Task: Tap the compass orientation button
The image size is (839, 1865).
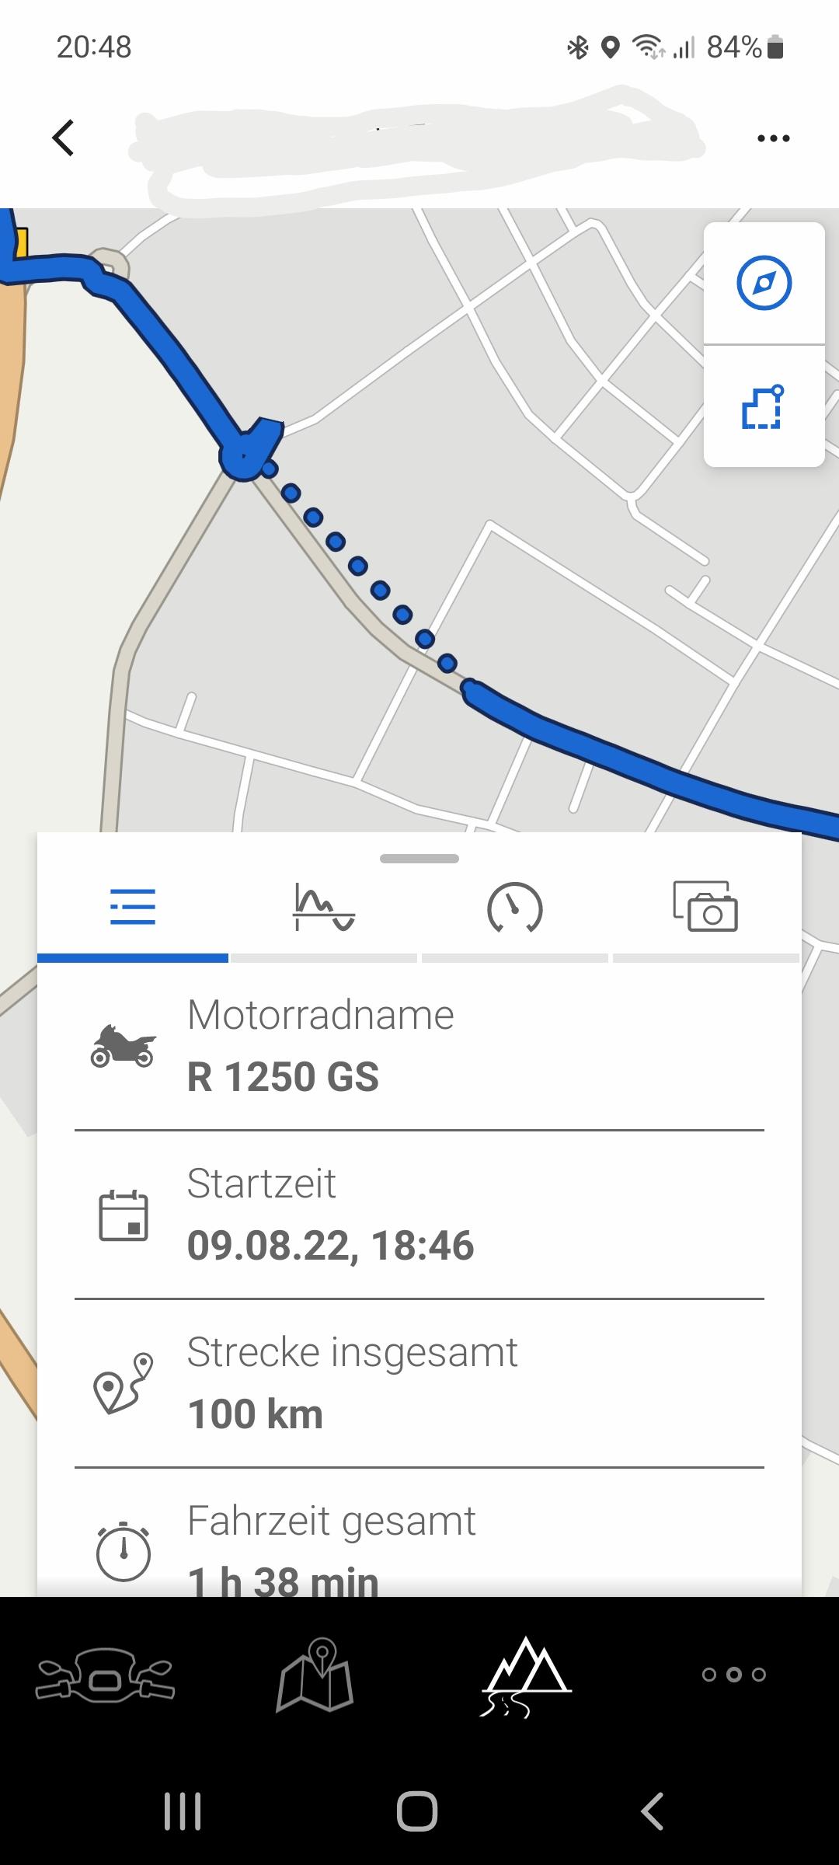Action: pyautogui.click(x=764, y=283)
